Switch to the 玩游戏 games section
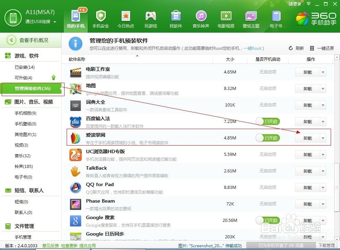Image resolution: width=340 pixels, height=250 pixels. coord(150,19)
